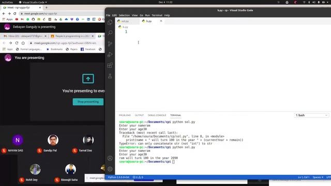Open the Run and Debug view
Viewport: 331px width, 186px height.
tap(110, 54)
